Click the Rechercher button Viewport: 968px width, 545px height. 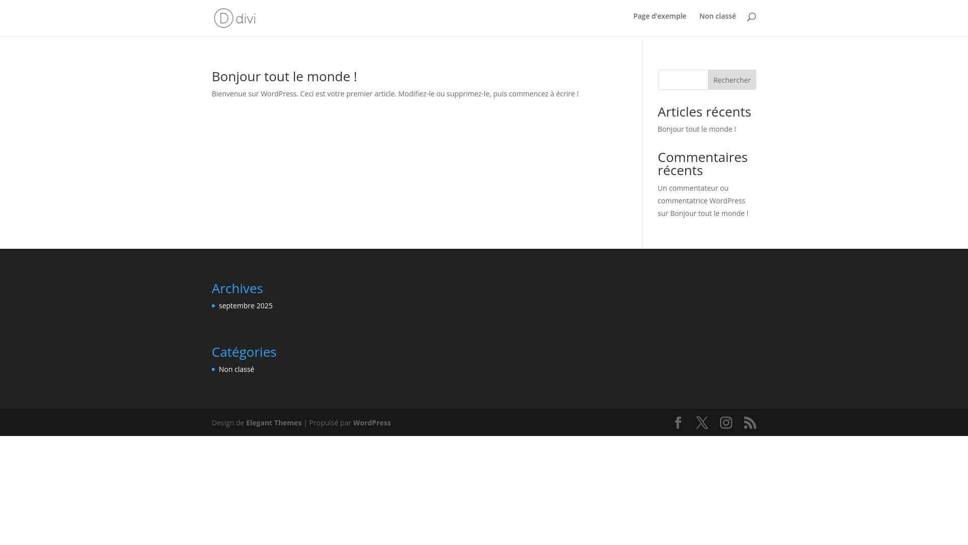click(x=732, y=80)
